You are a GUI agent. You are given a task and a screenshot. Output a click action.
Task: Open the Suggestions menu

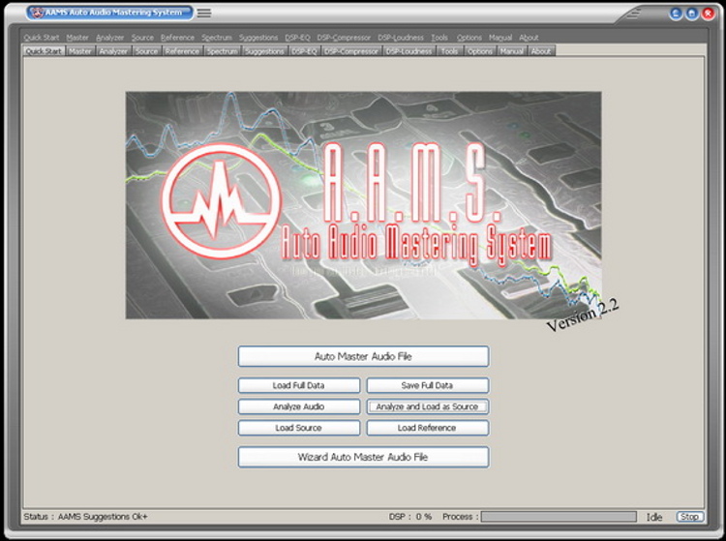pos(258,38)
